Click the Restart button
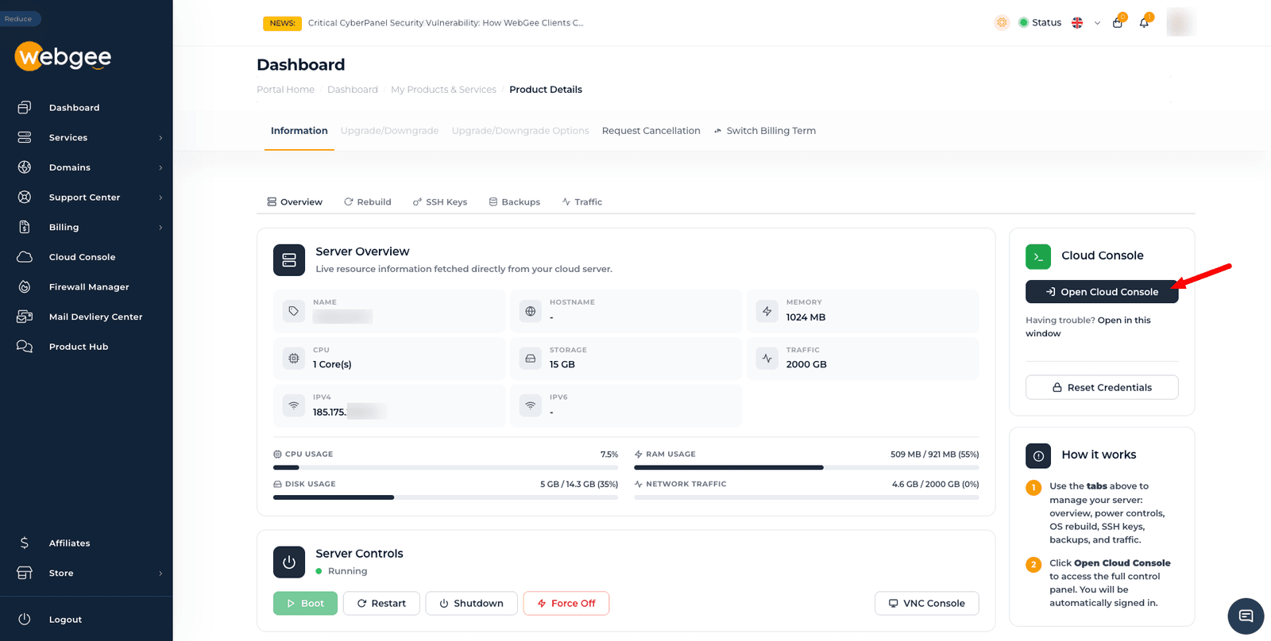Viewport: 1271px width, 641px height. tap(381, 603)
